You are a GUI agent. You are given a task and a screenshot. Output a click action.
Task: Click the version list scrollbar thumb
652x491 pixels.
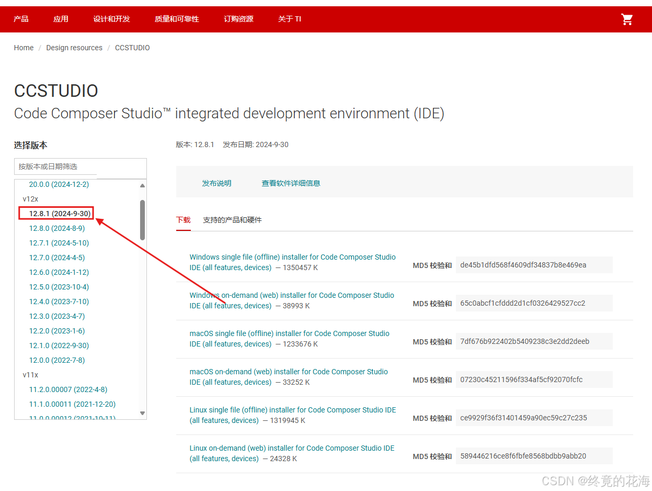(142, 220)
